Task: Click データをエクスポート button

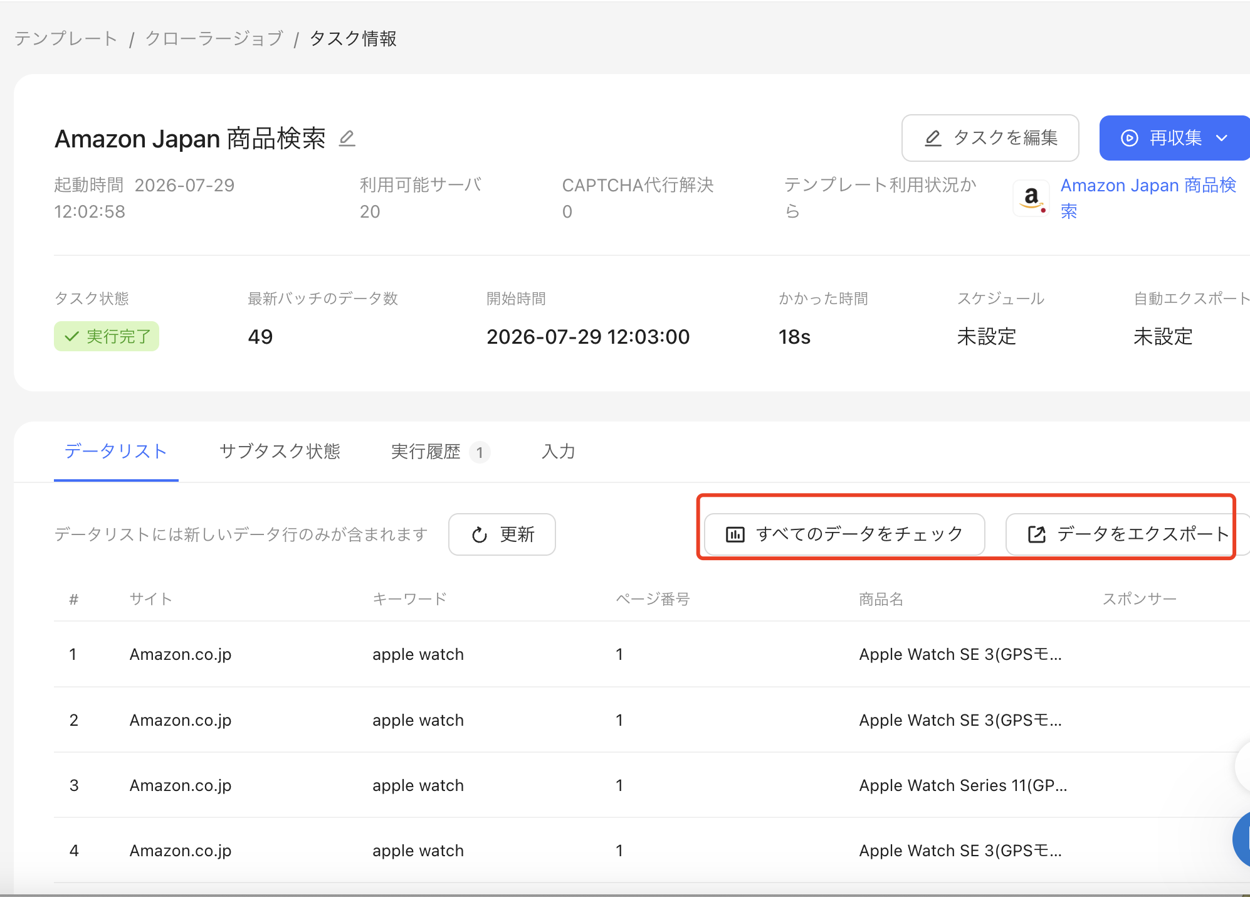Action: [x=1128, y=534]
